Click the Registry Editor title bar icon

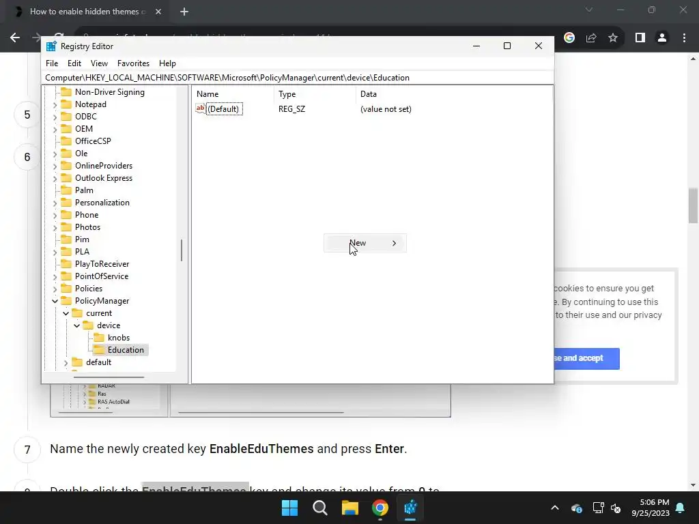[x=51, y=46]
